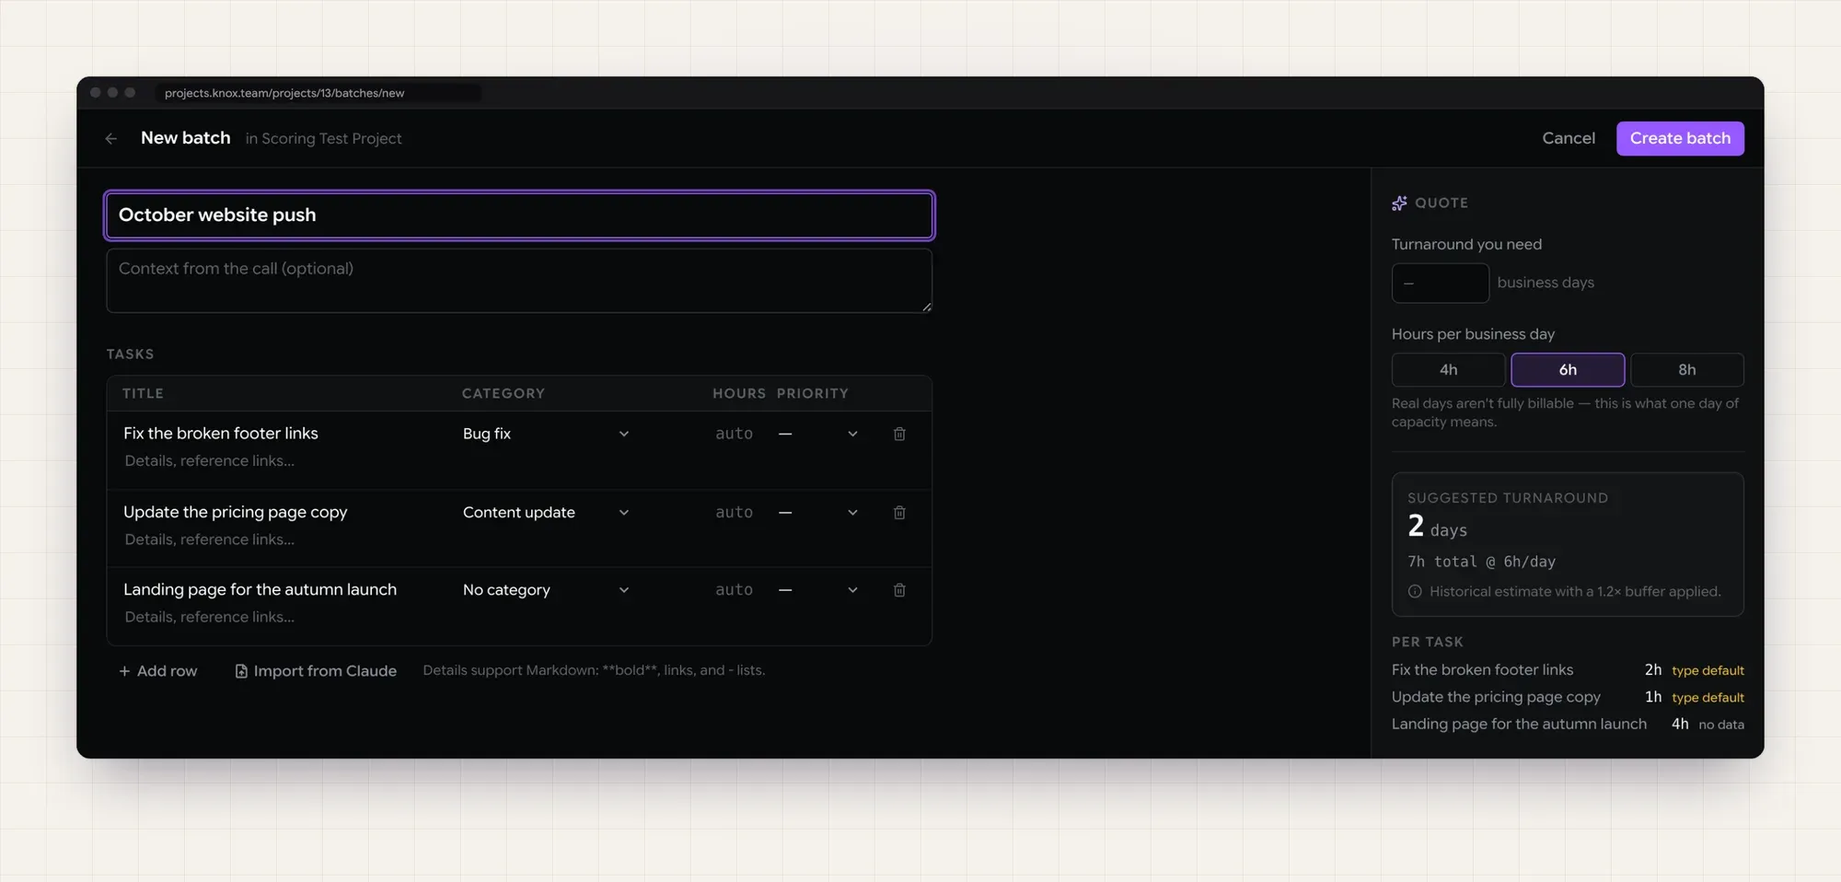Screen dimensions: 1841x882
Task: Click the in Scoring Test Project text
Action: 323,138
